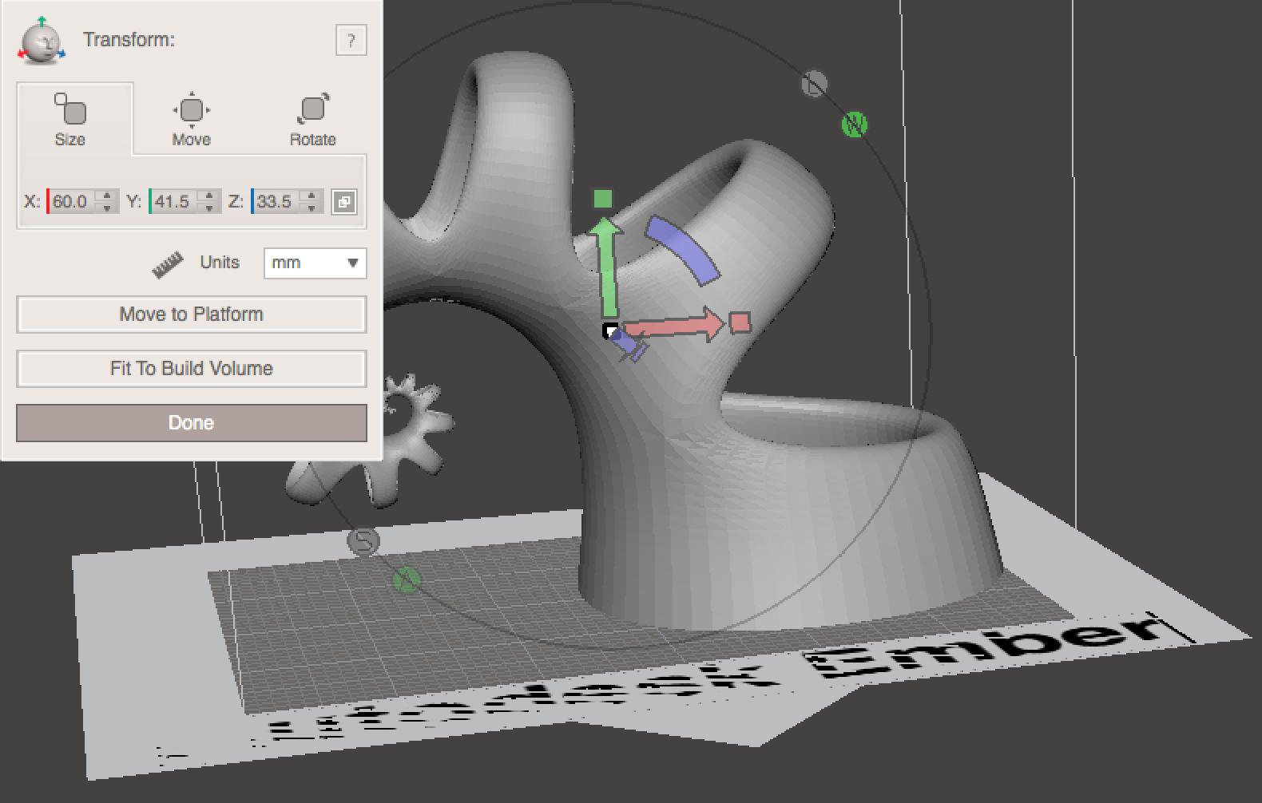Image resolution: width=1262 pixels, height=803 pixels.
Task: Click Move to Platform button
Action: click(192, 314)
